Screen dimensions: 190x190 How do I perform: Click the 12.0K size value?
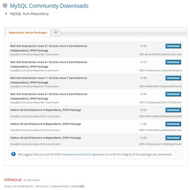tap(143, 138)
